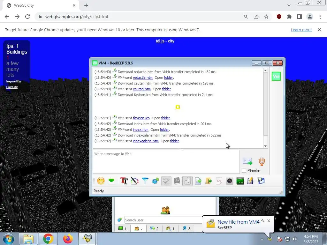Click the green down-arrow icon beside the smiley
Screen dimensions: 327x245
[111, 181]
